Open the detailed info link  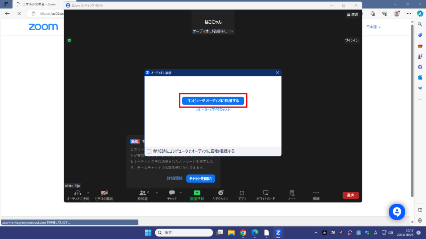click(x=175, y=178)
